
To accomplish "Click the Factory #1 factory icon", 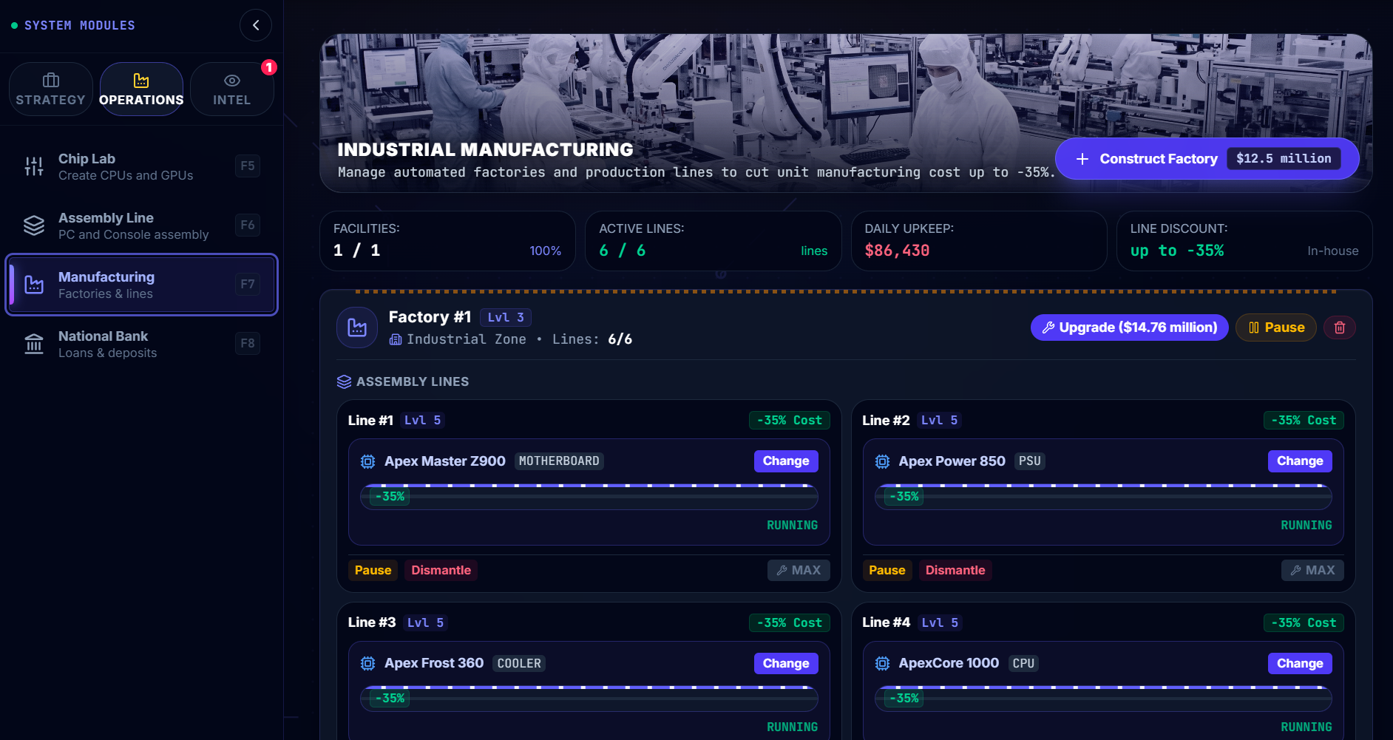I will tap(357, 327).
